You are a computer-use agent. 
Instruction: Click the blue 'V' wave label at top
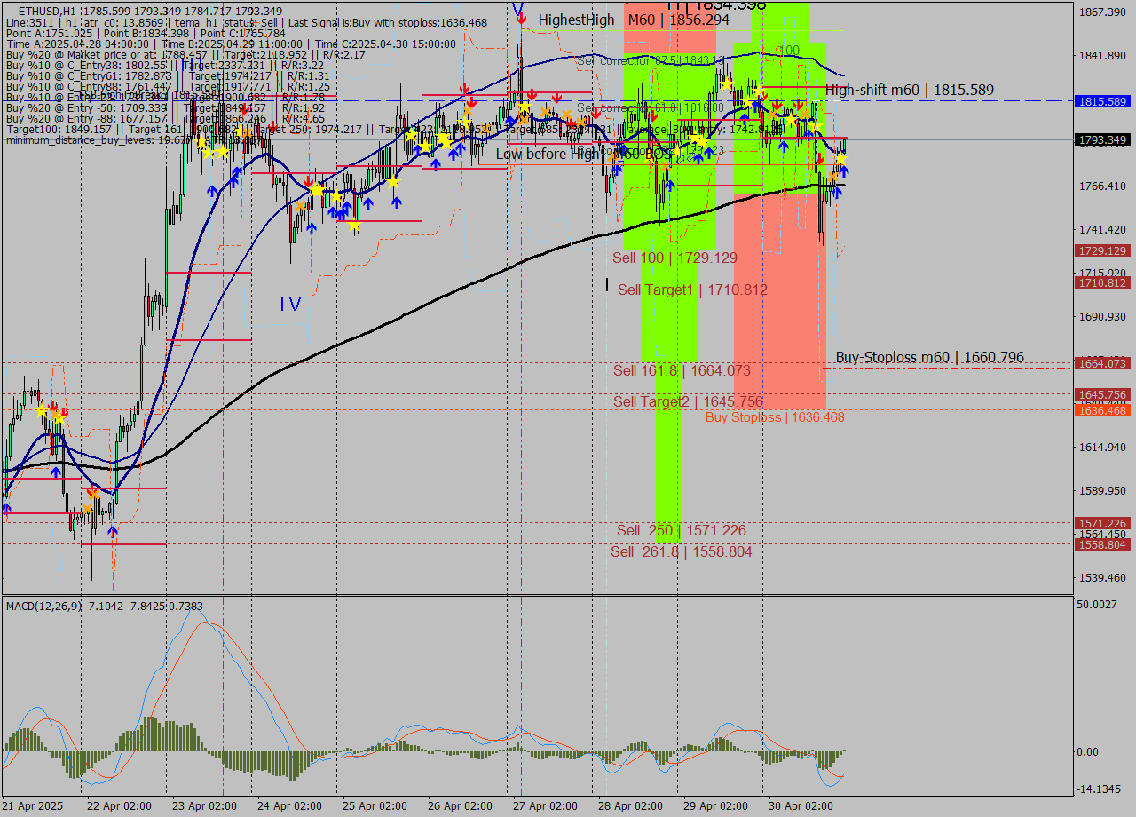click(517, 9)
